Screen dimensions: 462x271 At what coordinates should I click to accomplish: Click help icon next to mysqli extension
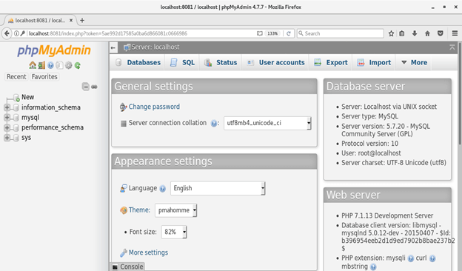(x=410, y=258)
